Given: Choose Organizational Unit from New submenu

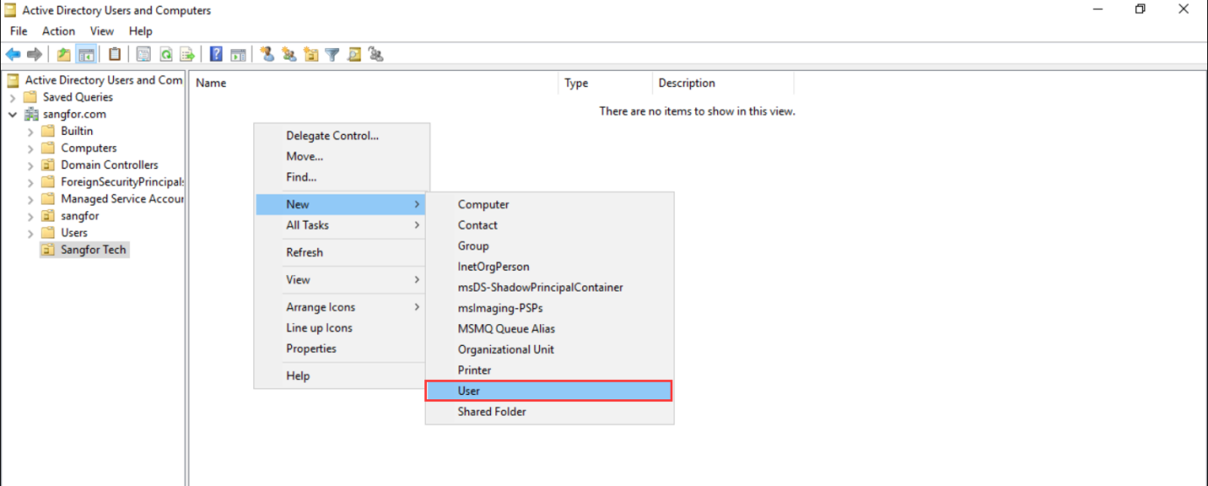Looking at the screenshot, I should [x=506, y=349].
